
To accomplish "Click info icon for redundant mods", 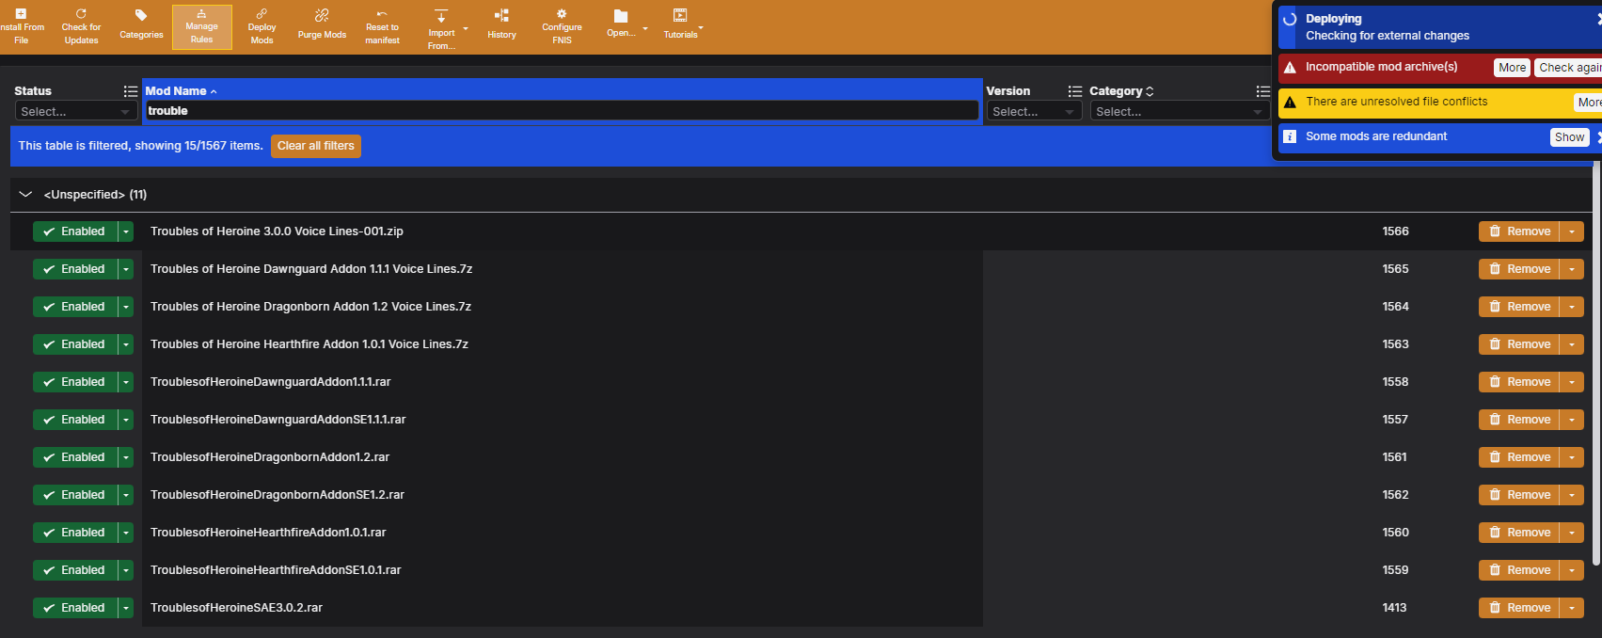I will point(1290,136).
